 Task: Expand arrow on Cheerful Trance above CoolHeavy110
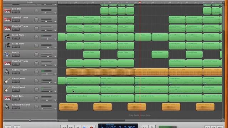point(55,65)
